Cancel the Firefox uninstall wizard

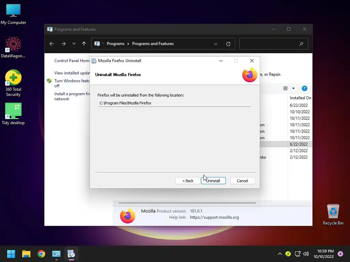coord(242,181)
